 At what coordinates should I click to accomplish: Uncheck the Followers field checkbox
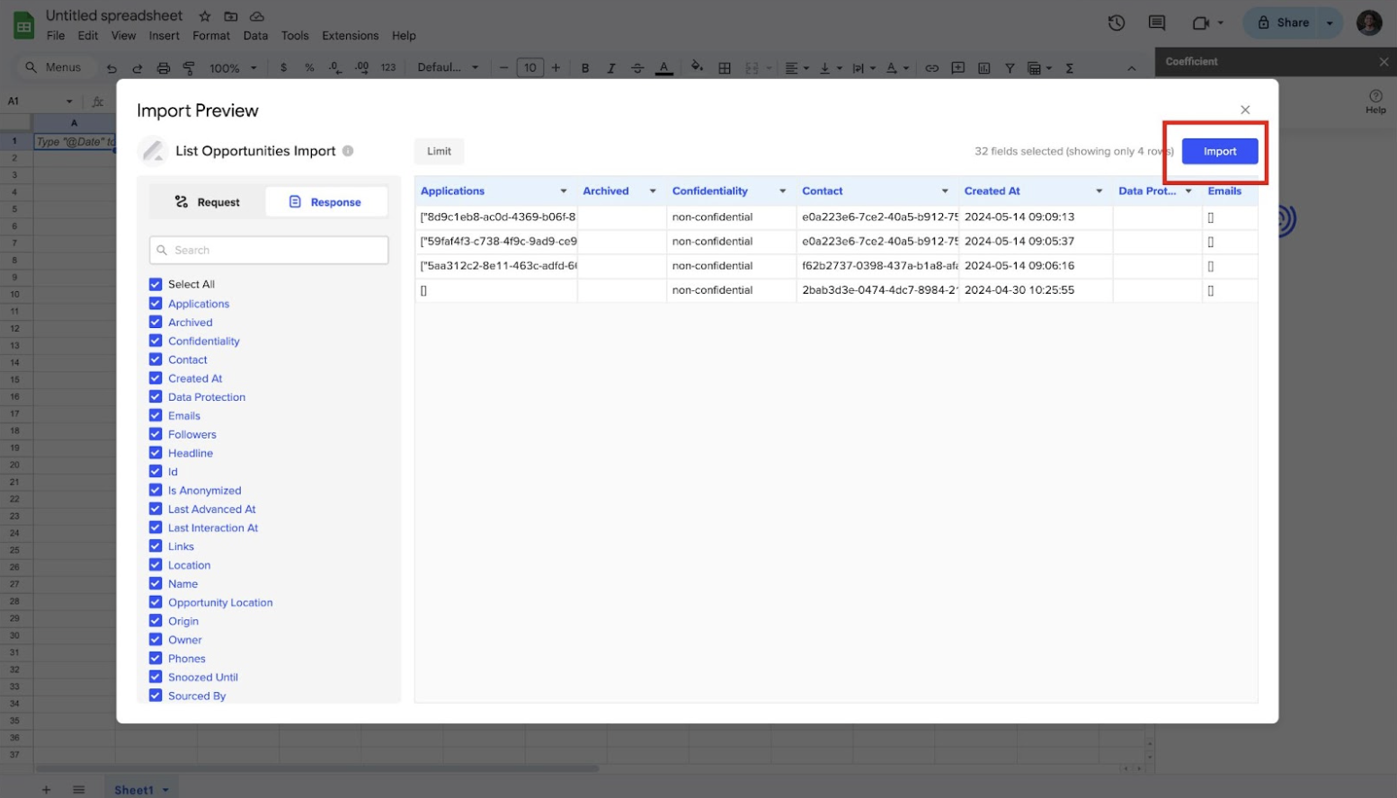pyautogui.click(x=156, y=434)
